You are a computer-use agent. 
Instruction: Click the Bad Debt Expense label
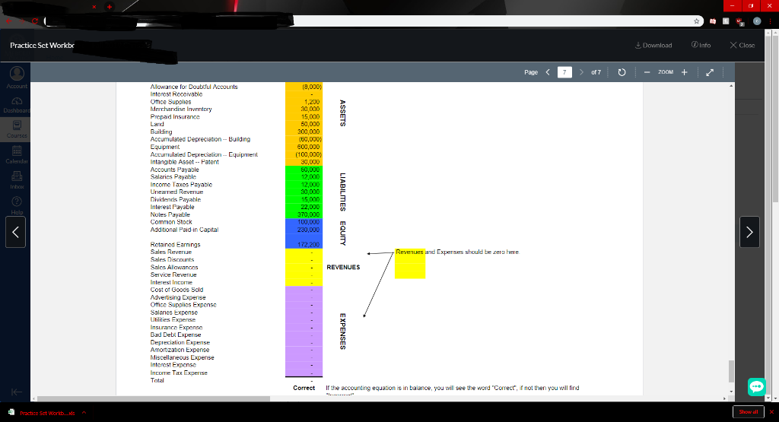[176, 335]
